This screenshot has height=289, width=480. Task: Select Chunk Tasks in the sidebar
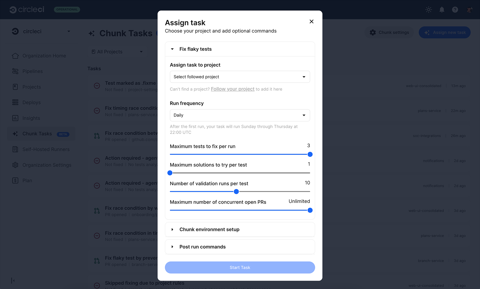pyautogui.click(x=37, y=133)
